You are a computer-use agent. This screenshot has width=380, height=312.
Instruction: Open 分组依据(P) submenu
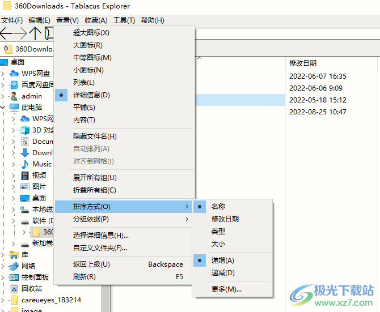point(124,219)
